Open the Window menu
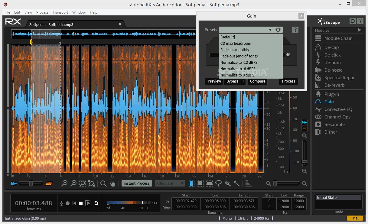This screenshot has width=368, height=224. coord(79,12)
